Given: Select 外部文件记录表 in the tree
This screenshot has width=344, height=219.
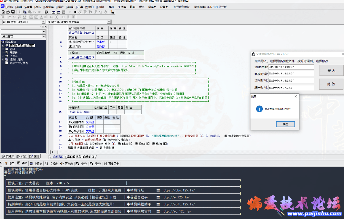Looking at the screenshot, I should [x=19, y=63].
